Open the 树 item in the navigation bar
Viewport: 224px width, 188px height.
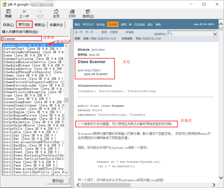[x=130, y=24]
